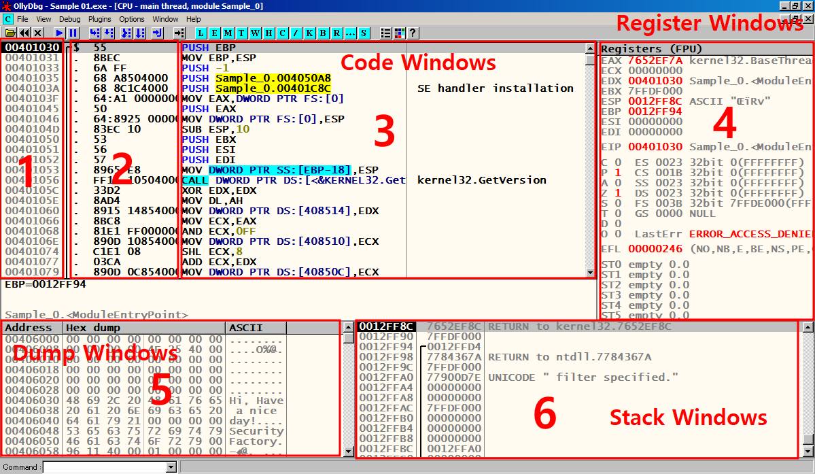This screenshot has width=815, height=474.
Task: Click the dump Address column header
Action: [x=32, y=327]
